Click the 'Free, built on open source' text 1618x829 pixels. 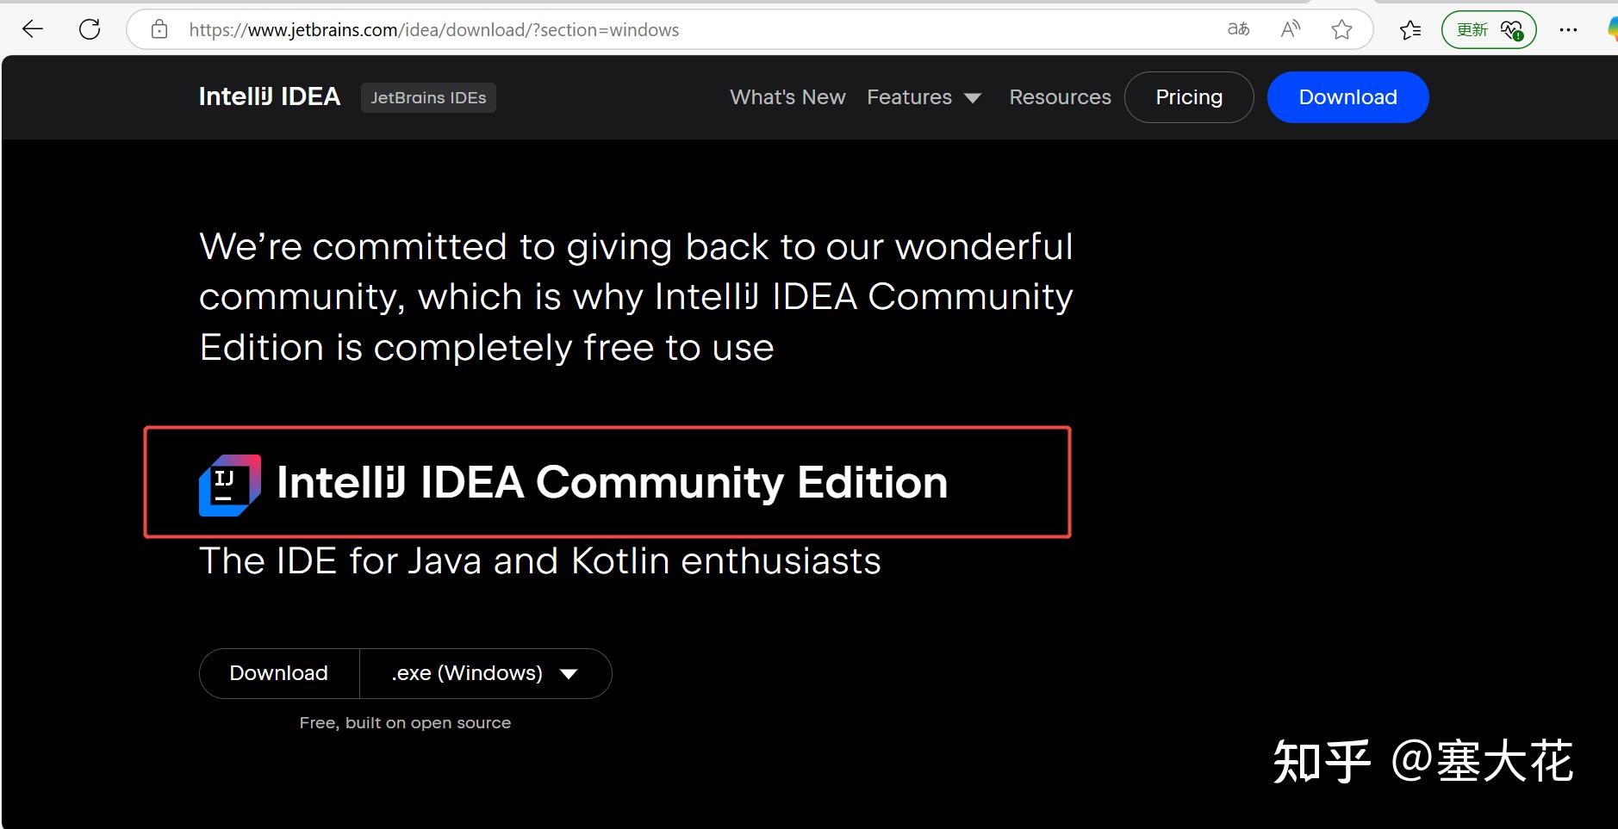(x=405, y=723)
